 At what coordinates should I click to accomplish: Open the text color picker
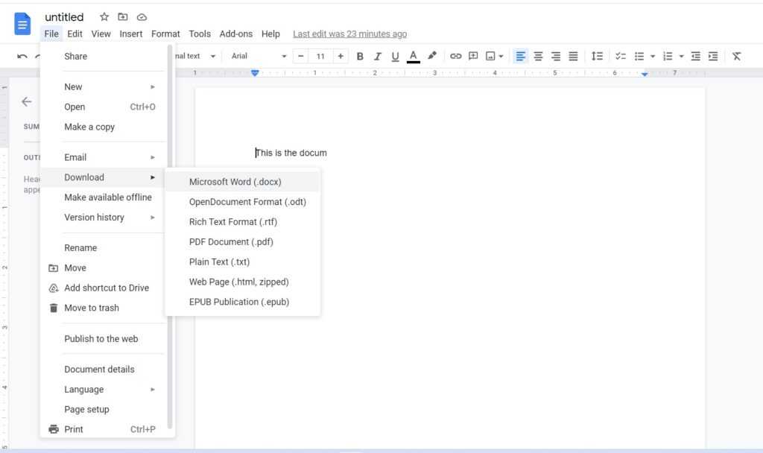[x=413, y=57]
